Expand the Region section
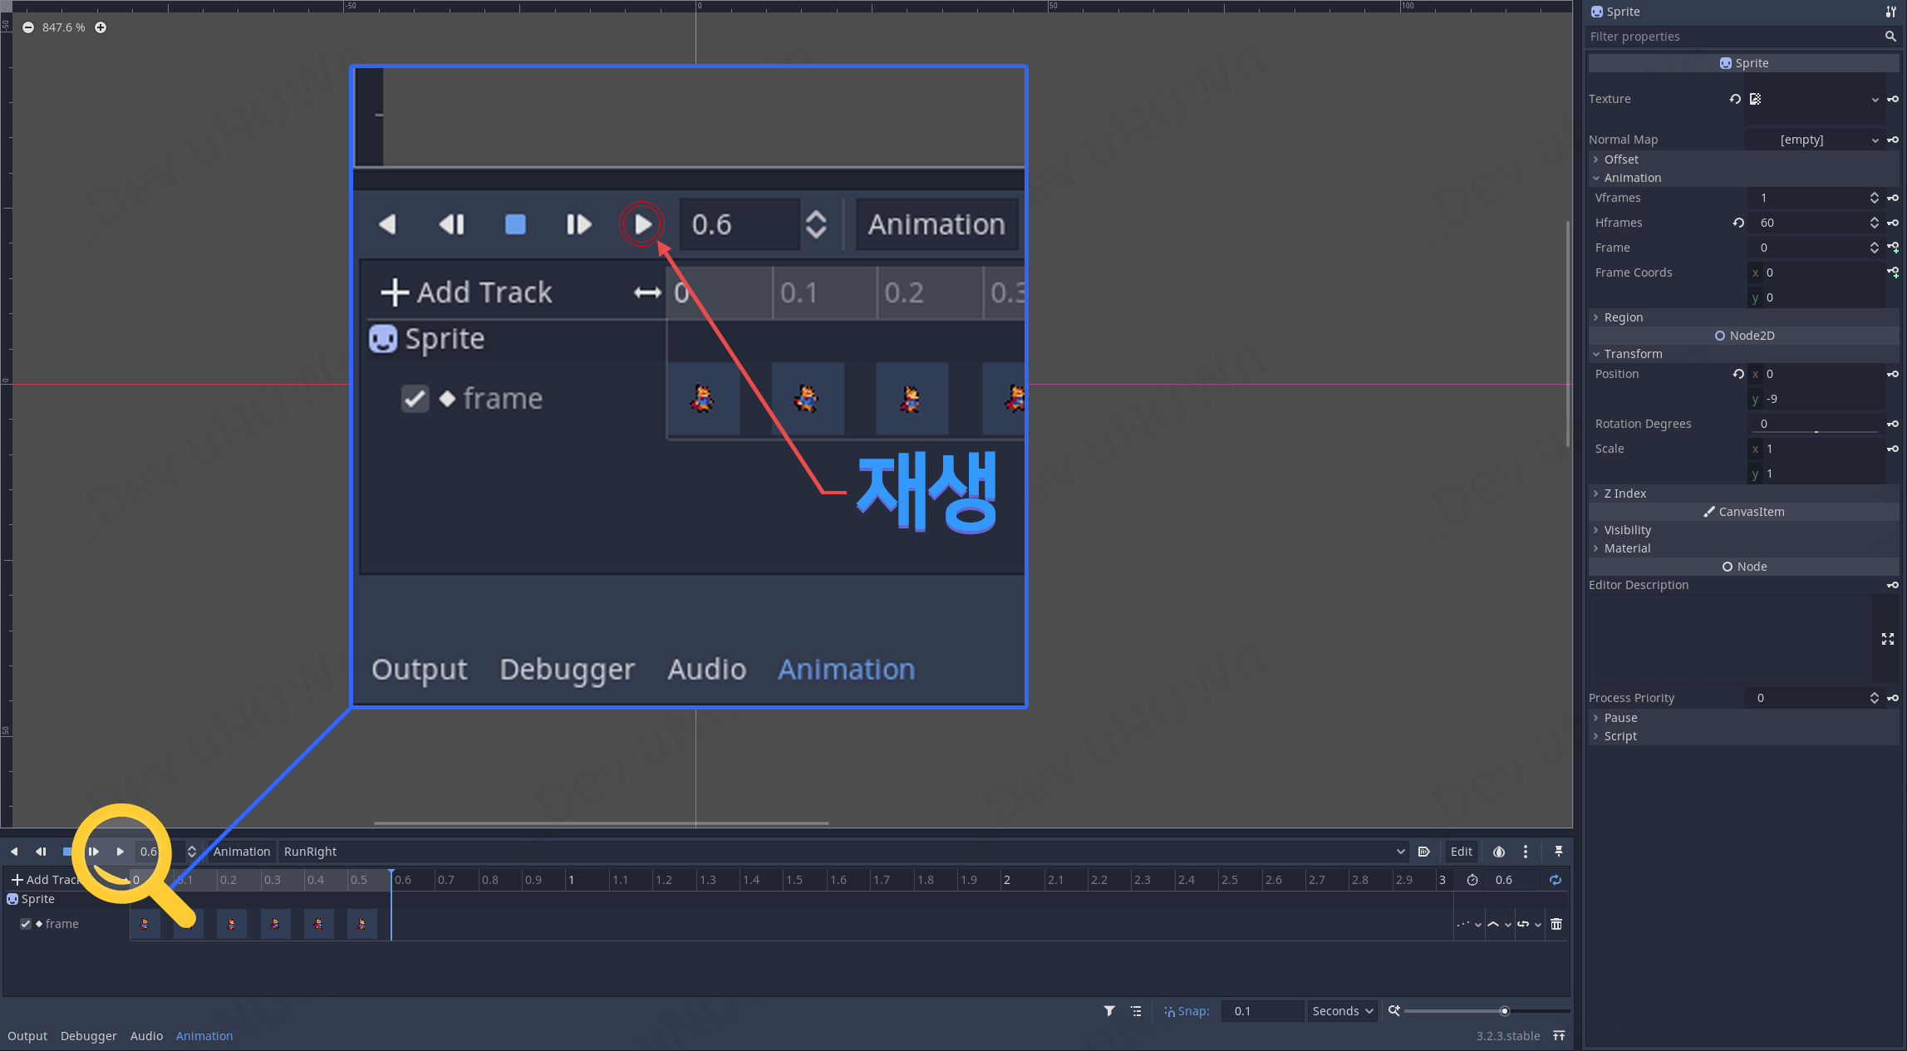 [x=1623, y=317]
